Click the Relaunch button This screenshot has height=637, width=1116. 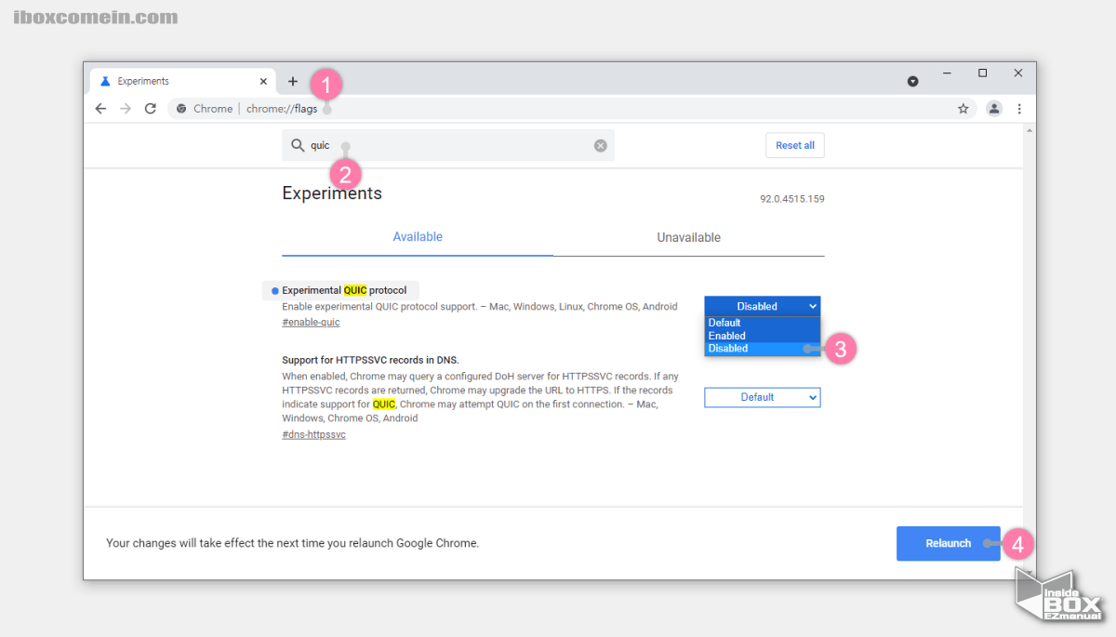pyautogui.click(x=948, y=543)
